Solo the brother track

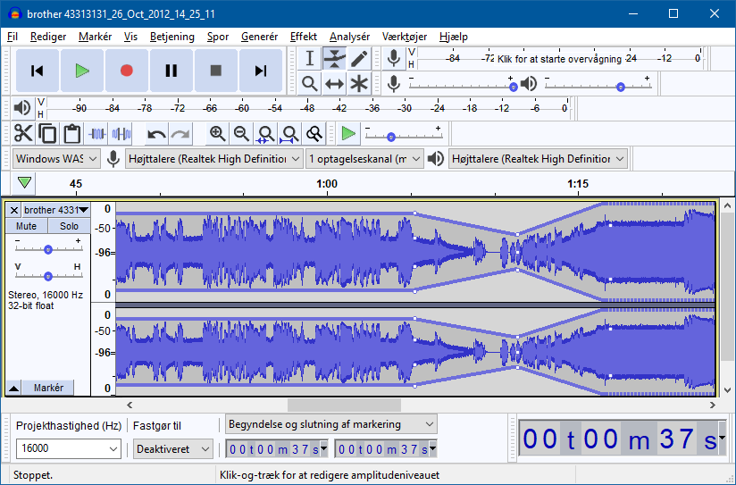[69, 226]
